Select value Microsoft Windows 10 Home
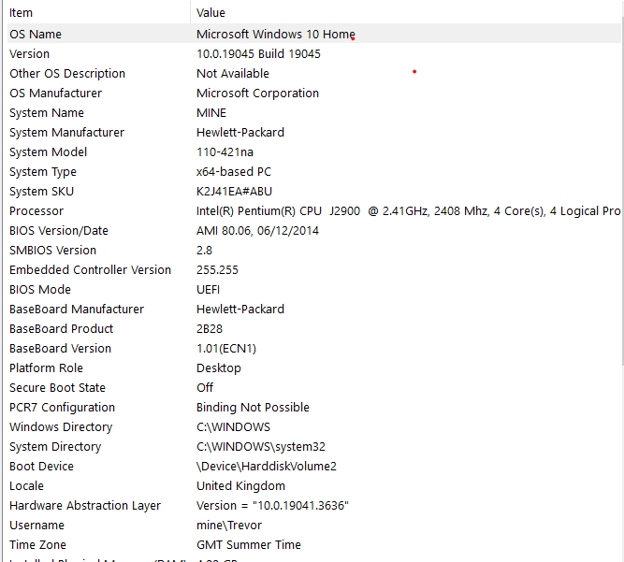This screenshot has width=624, height=562. 275,35
